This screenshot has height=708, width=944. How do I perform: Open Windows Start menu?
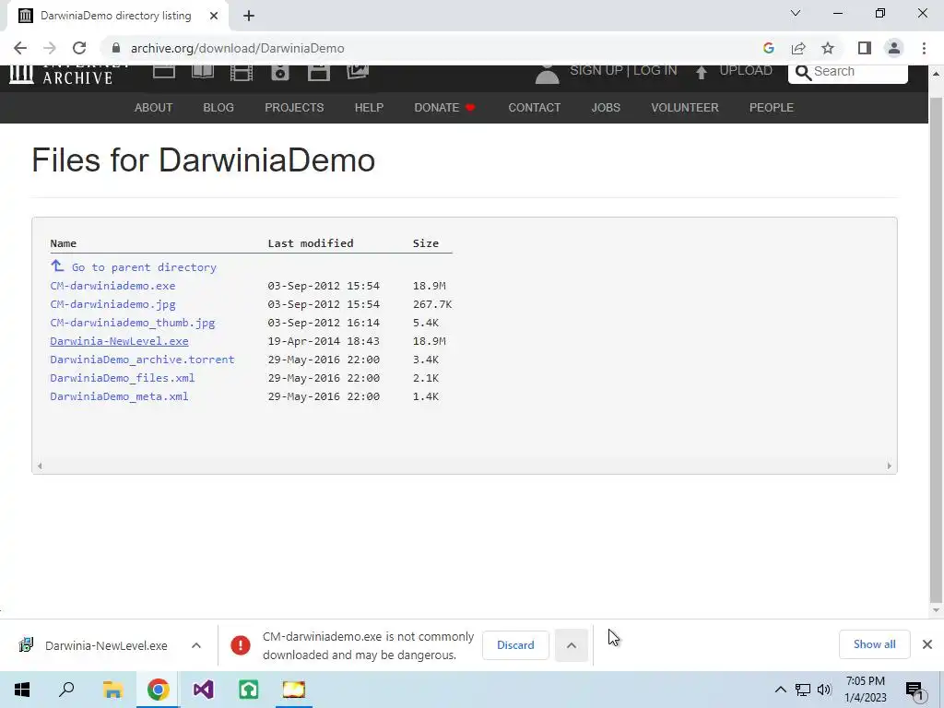[x=22, y=690]
